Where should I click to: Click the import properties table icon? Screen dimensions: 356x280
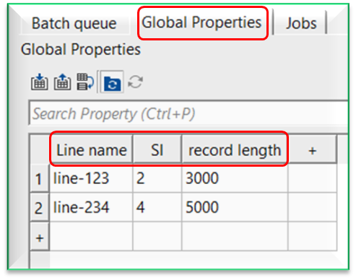coord(40,82)
